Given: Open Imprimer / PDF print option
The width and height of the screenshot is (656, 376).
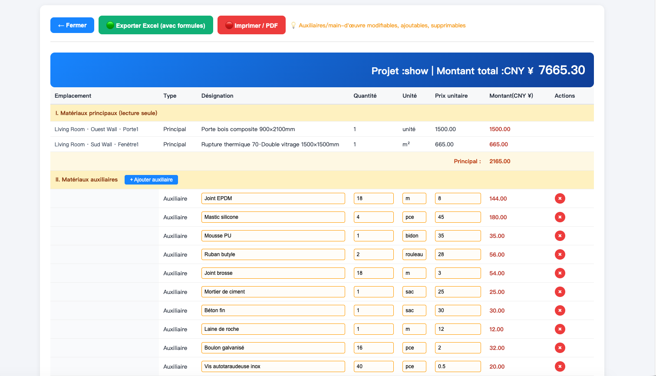Looking at the screenshot, I should click(251, 25).
